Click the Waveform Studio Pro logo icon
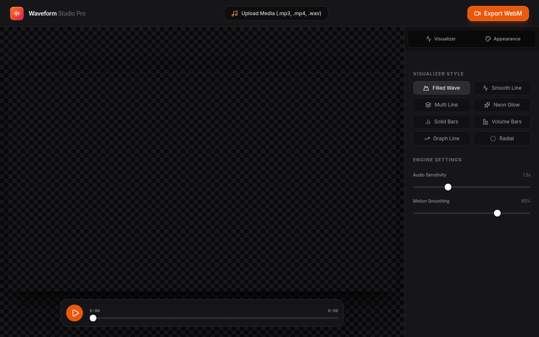Viewport: 539px width, 337px height. point(17,13)
